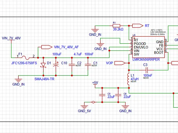Click the D1 TVS diode symbol

coord(43,65)
